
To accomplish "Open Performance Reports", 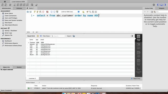I will pos(11,43).
